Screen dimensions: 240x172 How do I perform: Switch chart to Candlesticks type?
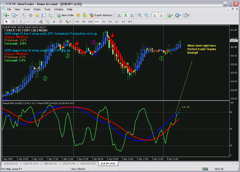click(126, 15)
